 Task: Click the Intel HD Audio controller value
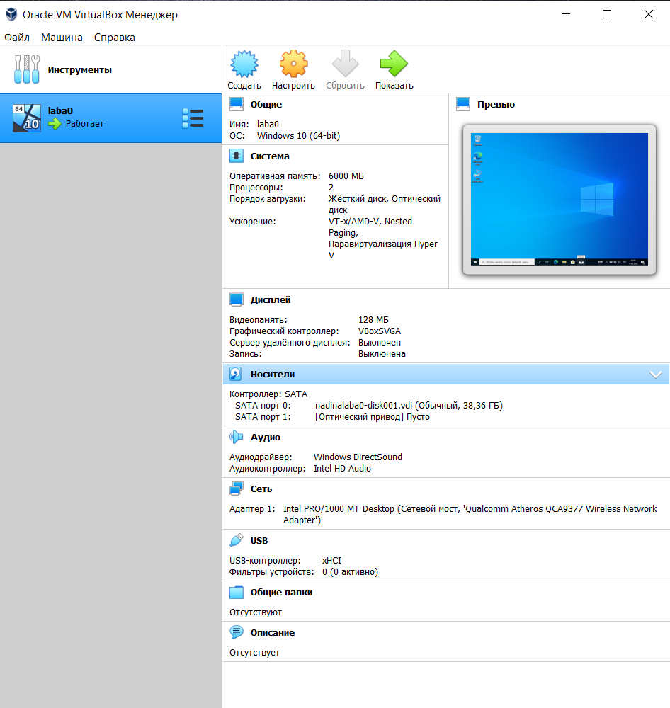coord(343,469)
